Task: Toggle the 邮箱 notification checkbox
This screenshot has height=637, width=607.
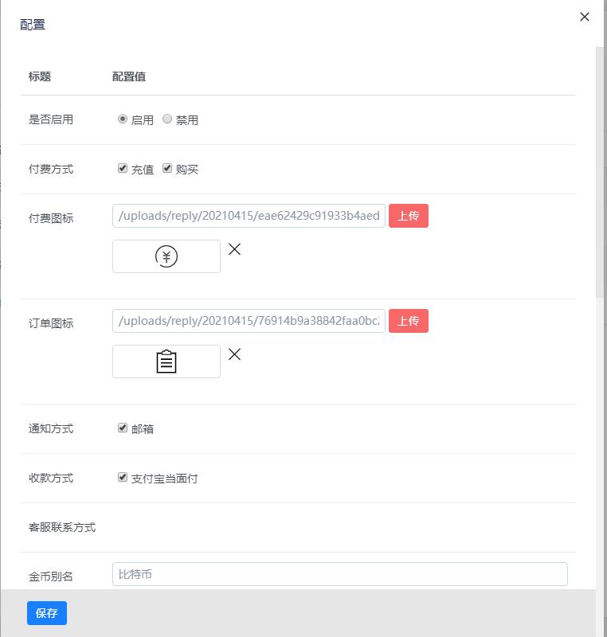Action: pos(123,428)
